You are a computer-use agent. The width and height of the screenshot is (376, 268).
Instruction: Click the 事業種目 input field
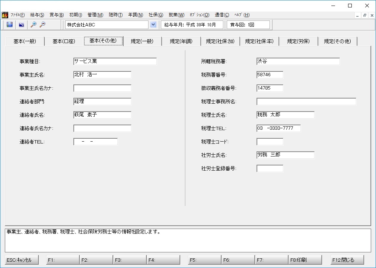(115, 61)
